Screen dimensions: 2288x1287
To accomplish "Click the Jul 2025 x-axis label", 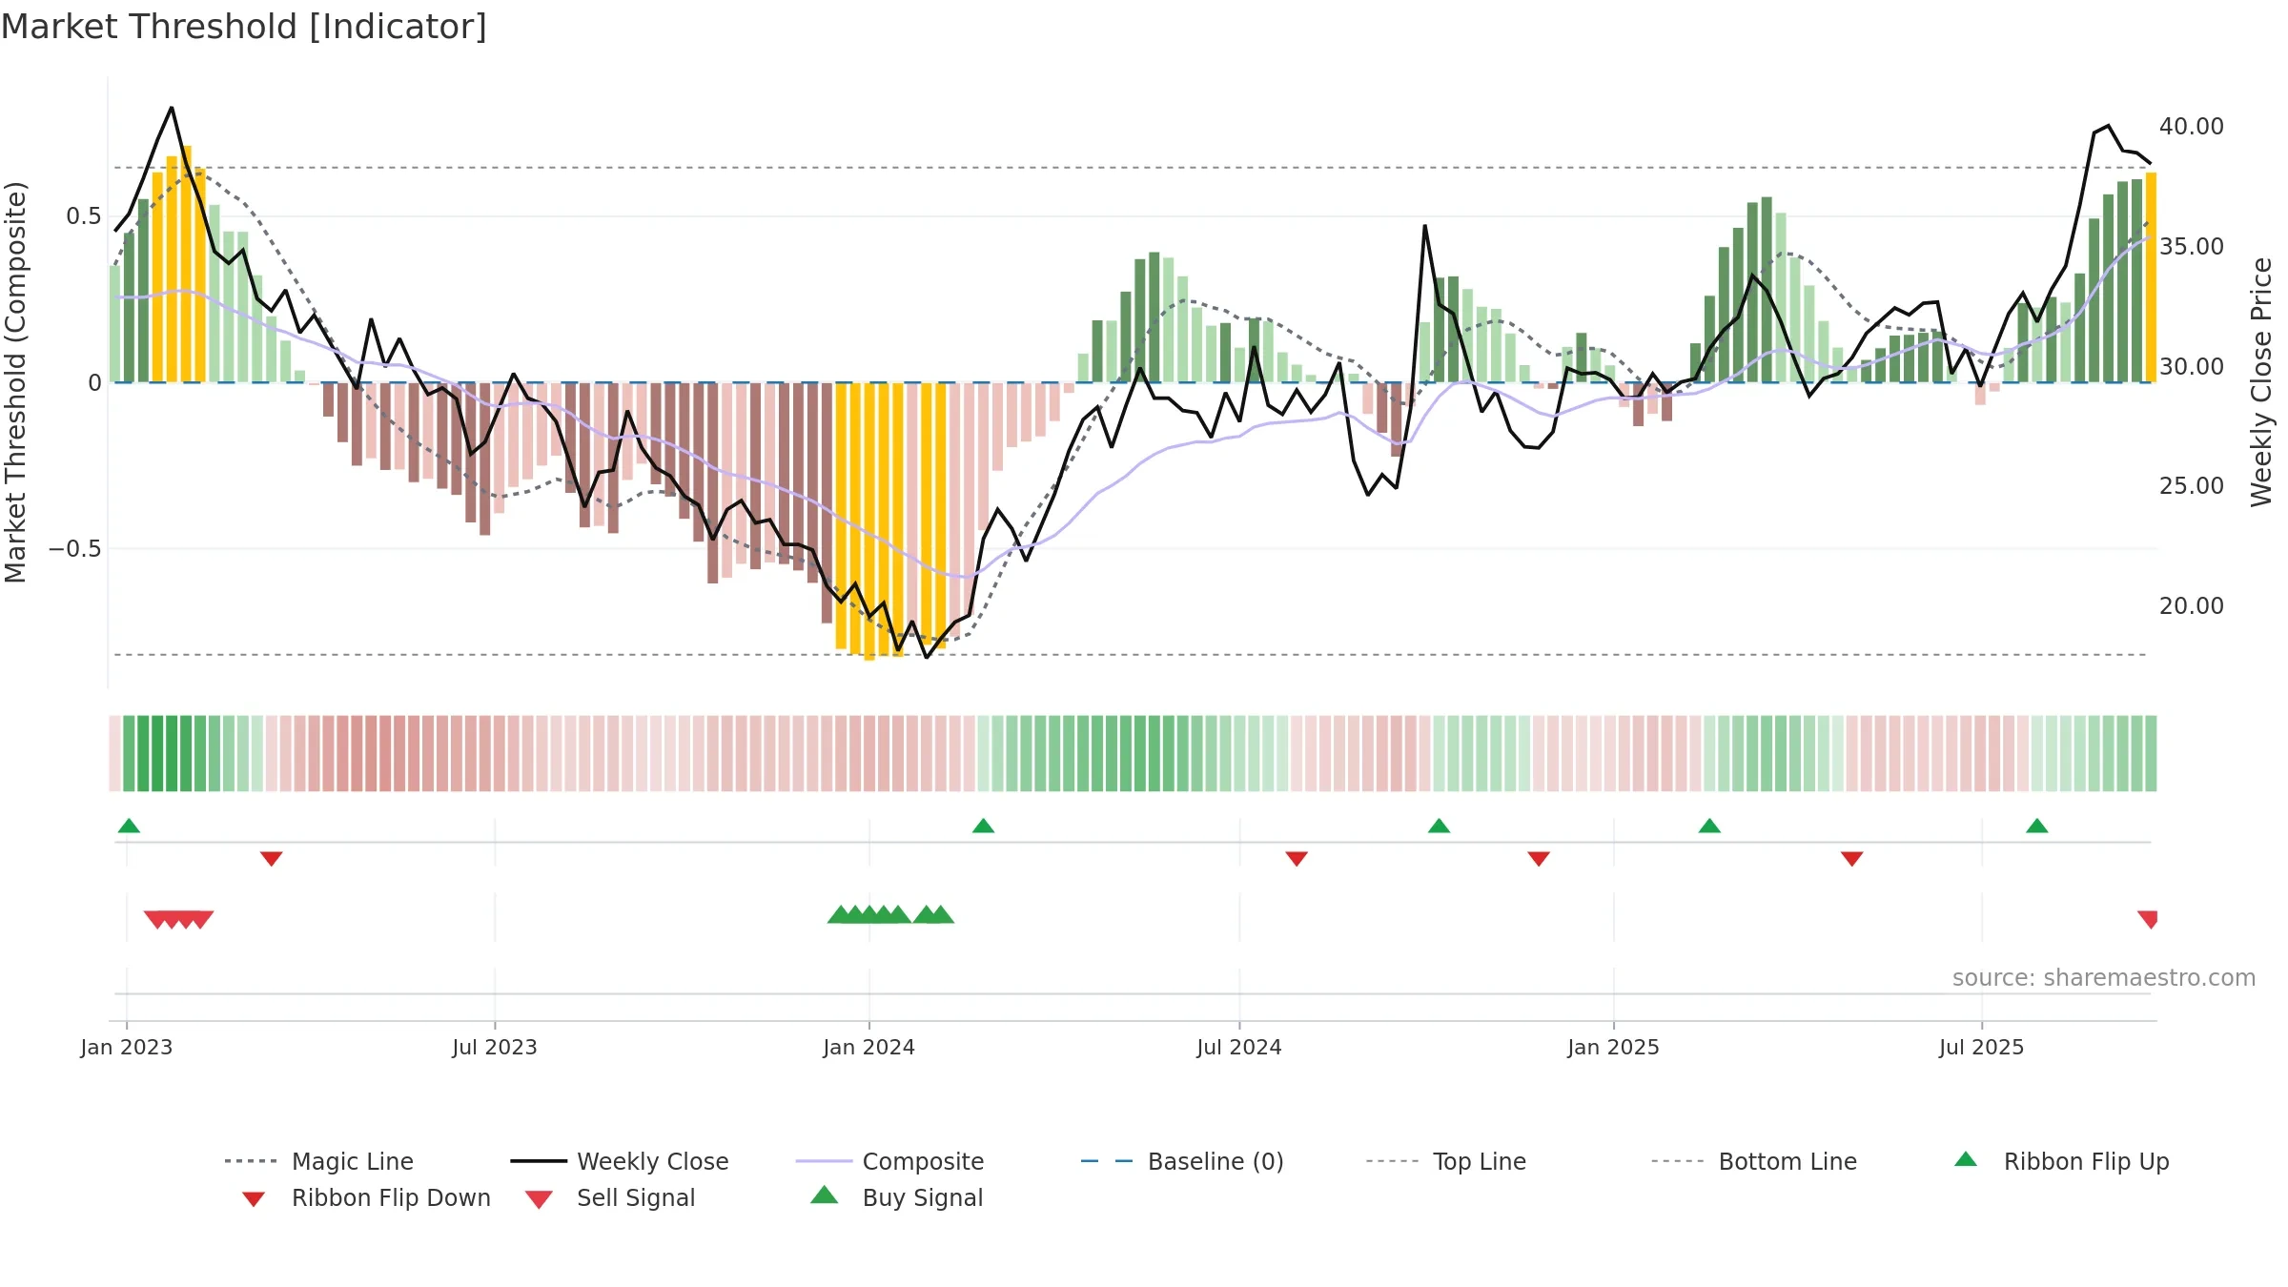I will pyautogui.click(x=1982, y=1048).
